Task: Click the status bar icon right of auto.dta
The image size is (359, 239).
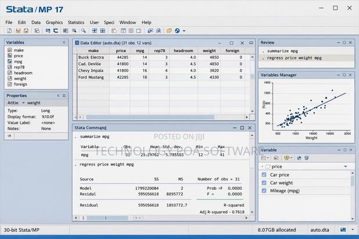Action: [343, 230]
